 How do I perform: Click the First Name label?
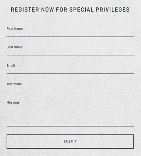click(x=15, y=29)
